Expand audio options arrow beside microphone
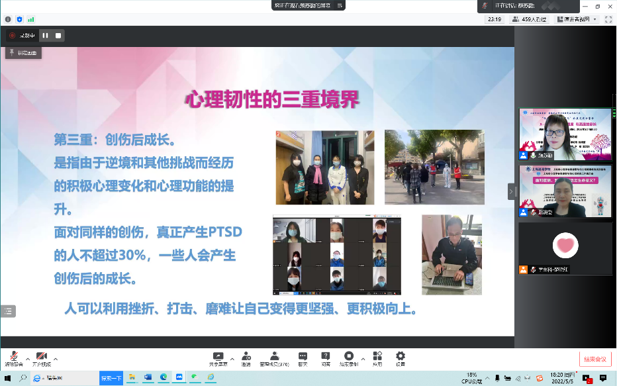This screenshot has width=617, height=386. coord(28,359)
